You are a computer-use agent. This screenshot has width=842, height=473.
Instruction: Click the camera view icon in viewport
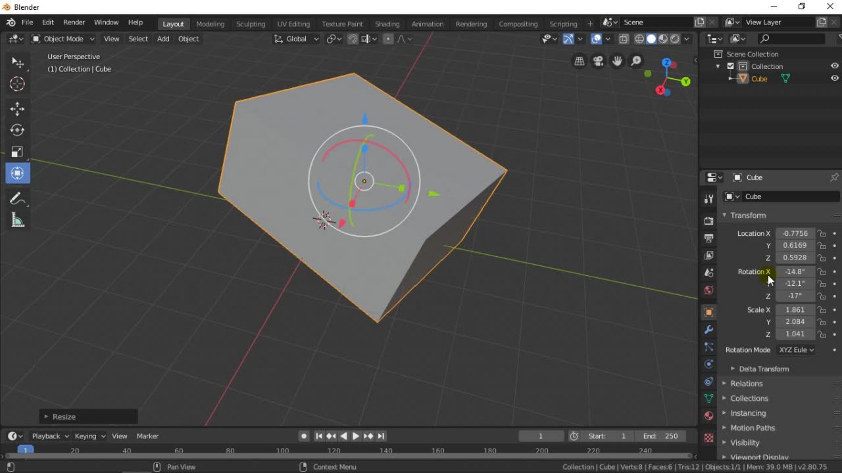pyautogui.click(x=598, y=61)
